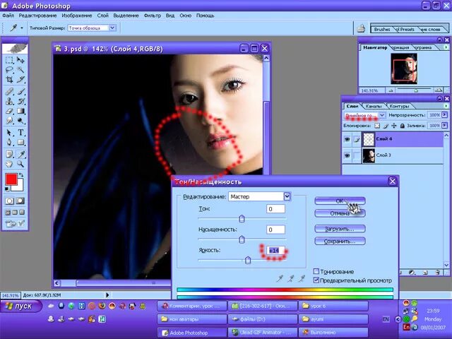Enable the Тонирование checkbox
Screen dimensions: 452x339
point(316,271)
